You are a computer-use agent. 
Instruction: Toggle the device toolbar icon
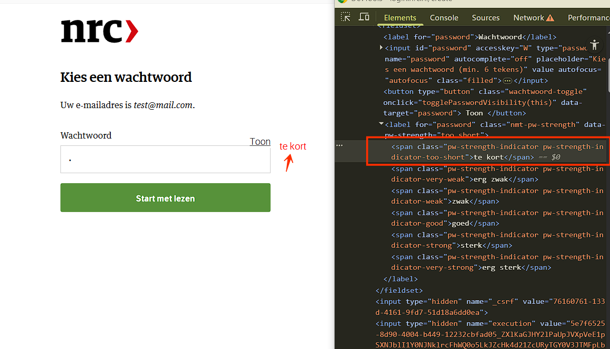364,17
